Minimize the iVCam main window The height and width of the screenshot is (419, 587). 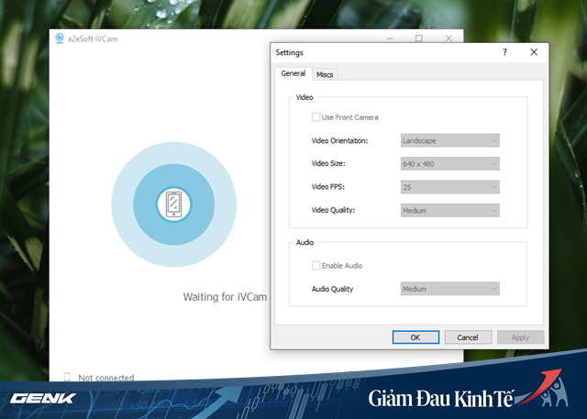point(390,39)
